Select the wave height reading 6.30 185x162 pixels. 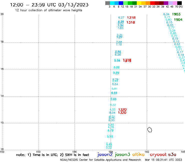coord(111,120)
